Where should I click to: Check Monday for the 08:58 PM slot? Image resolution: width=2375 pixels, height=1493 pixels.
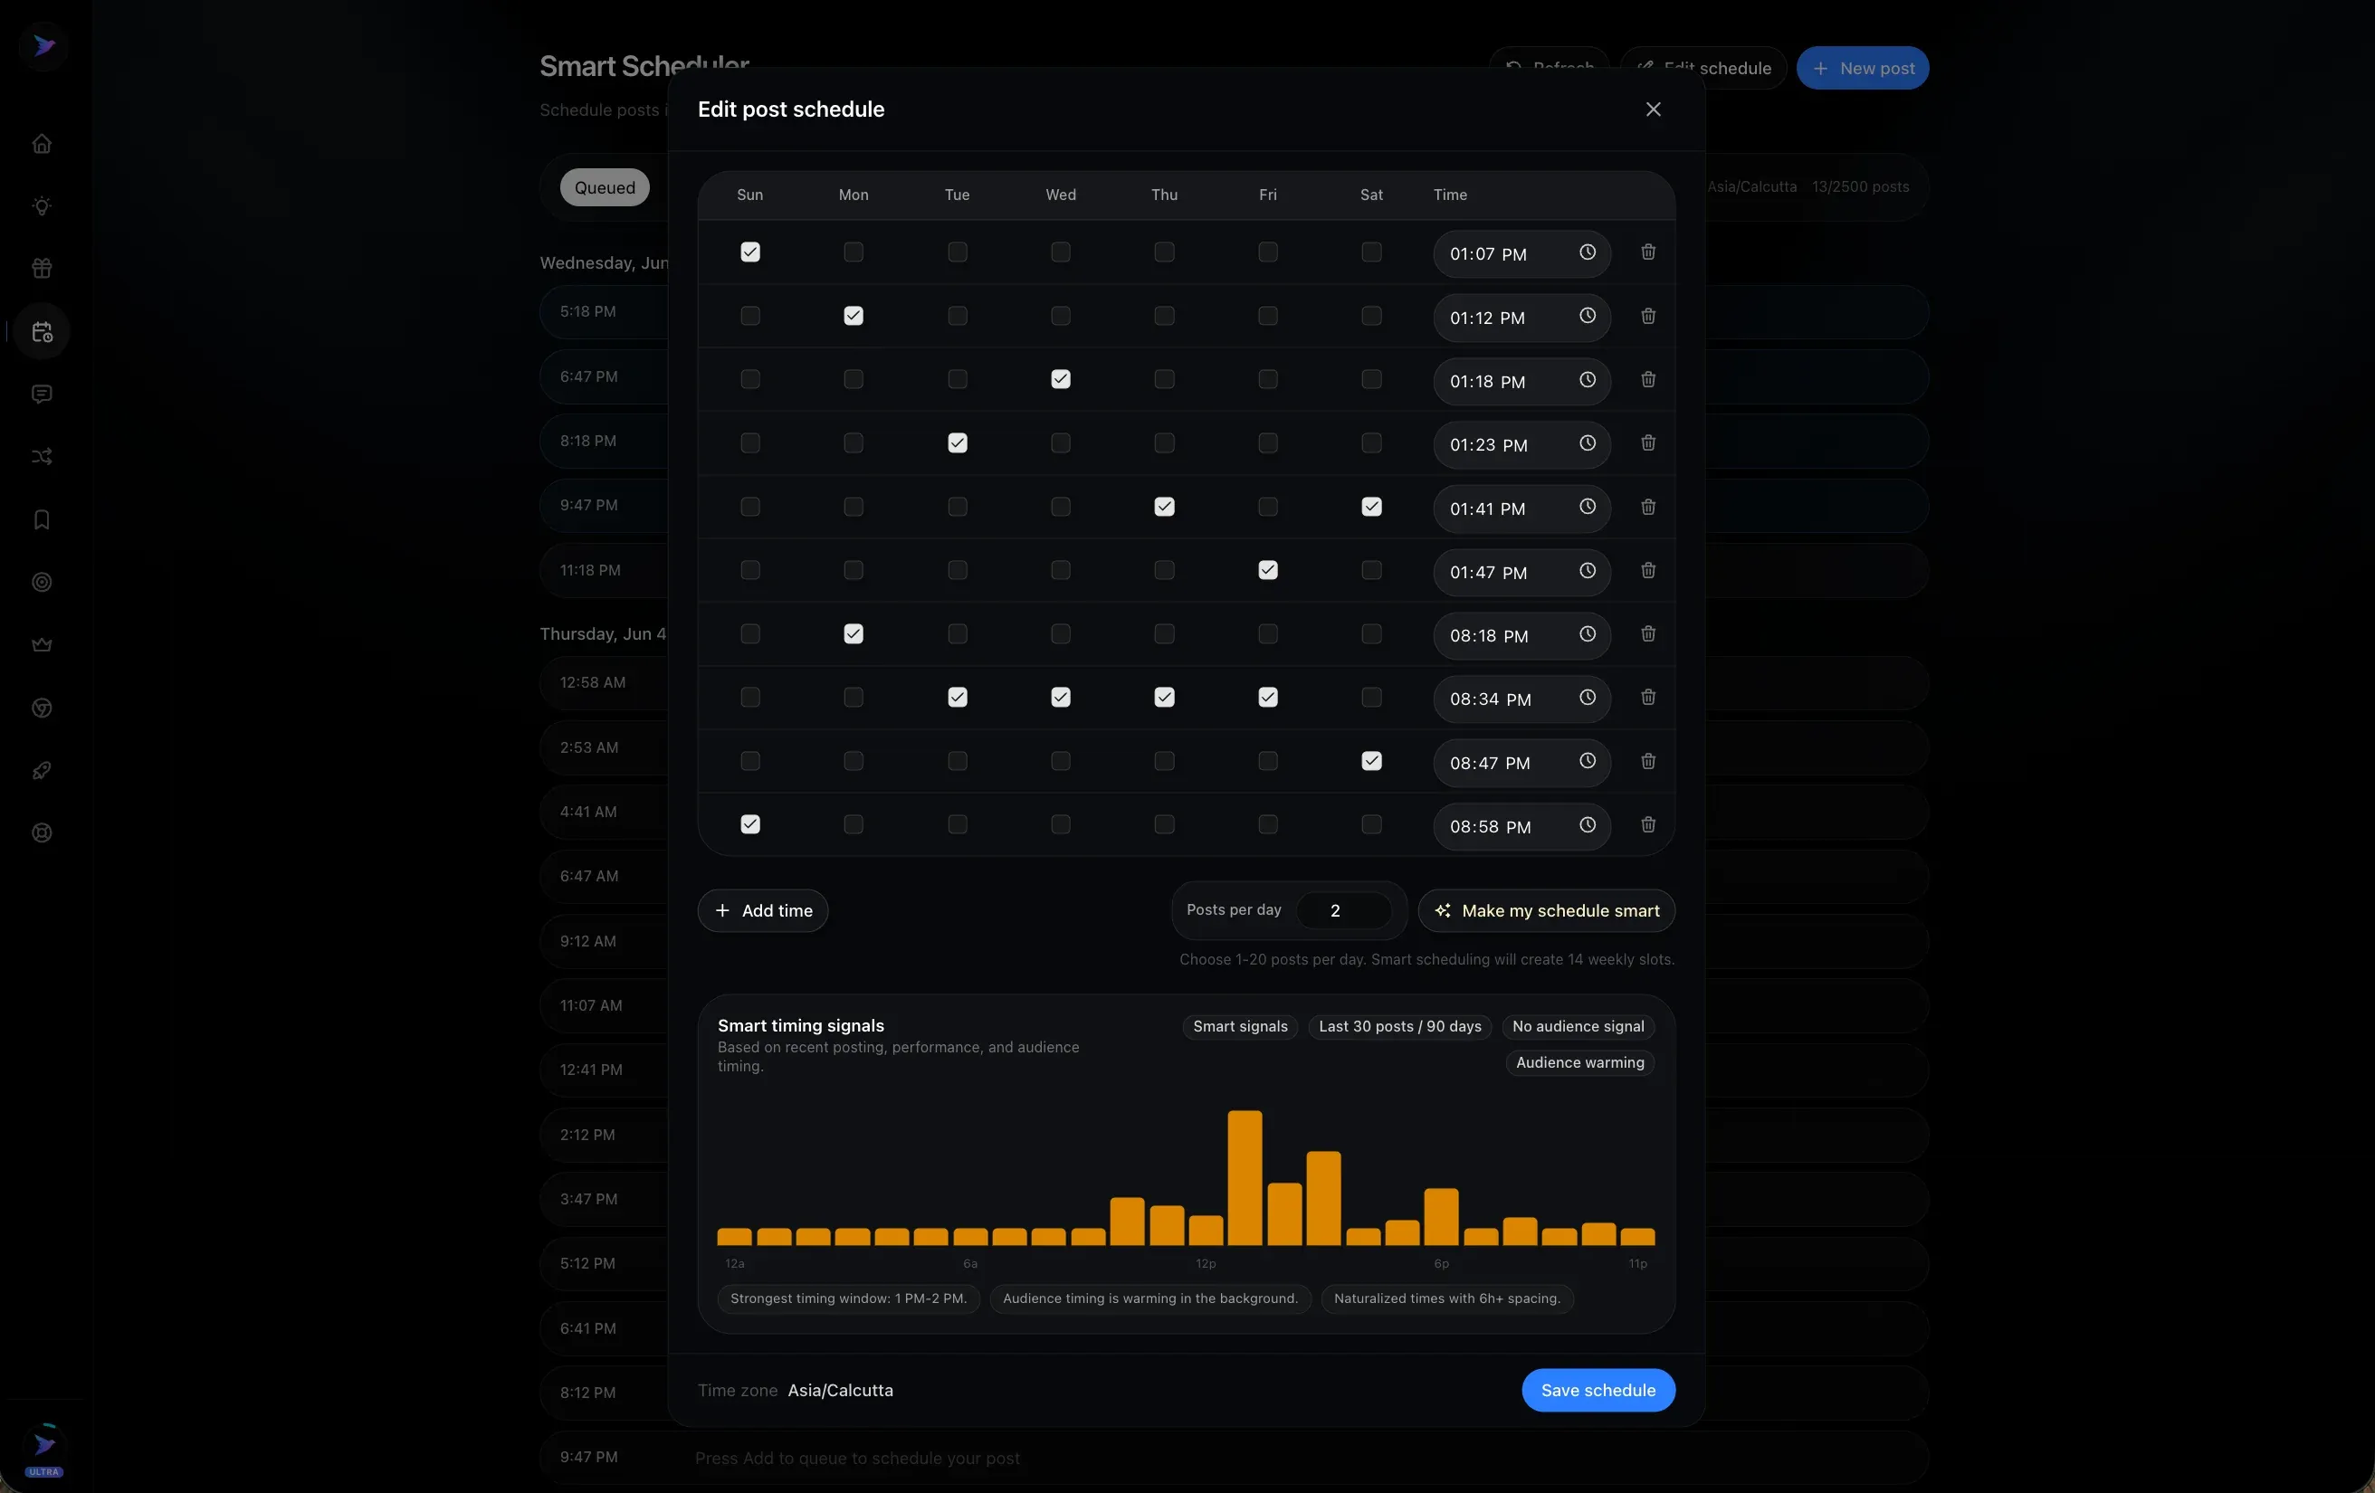click(854, 825)
